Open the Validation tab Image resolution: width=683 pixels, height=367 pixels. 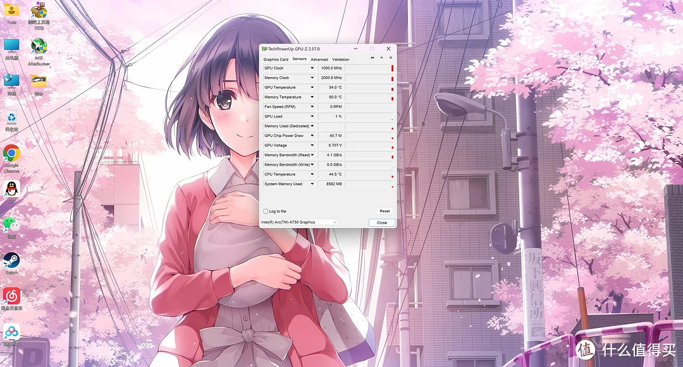341,59
